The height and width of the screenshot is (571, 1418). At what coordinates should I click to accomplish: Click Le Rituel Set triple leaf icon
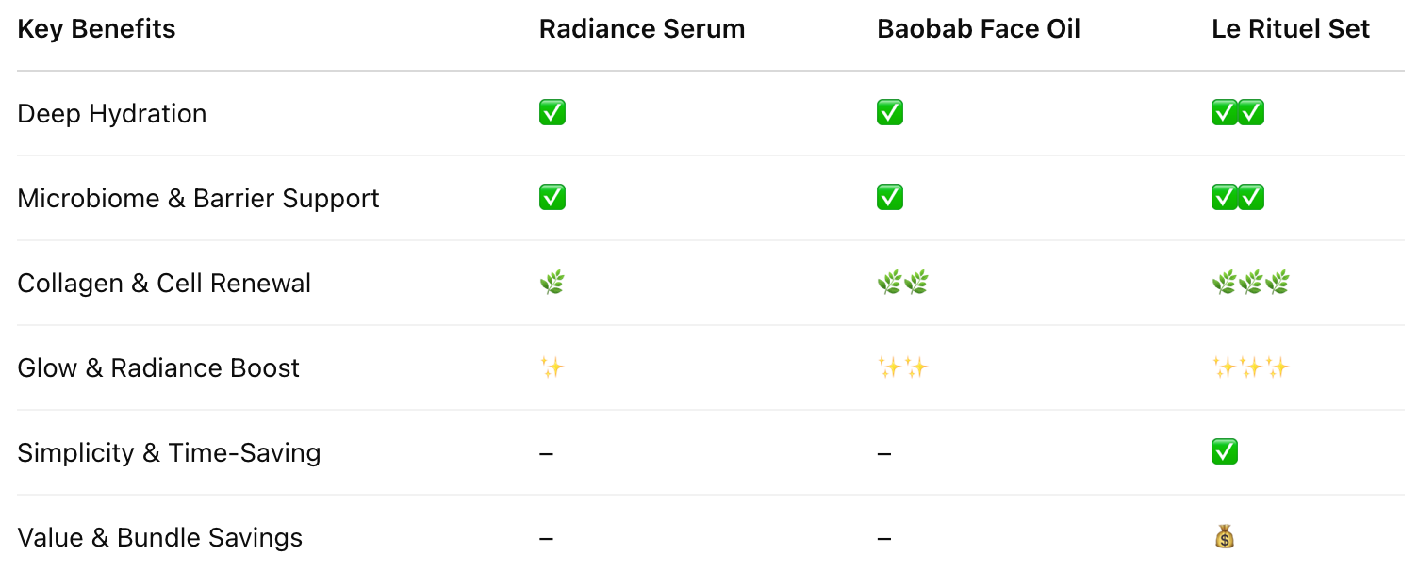[1250, 283]
